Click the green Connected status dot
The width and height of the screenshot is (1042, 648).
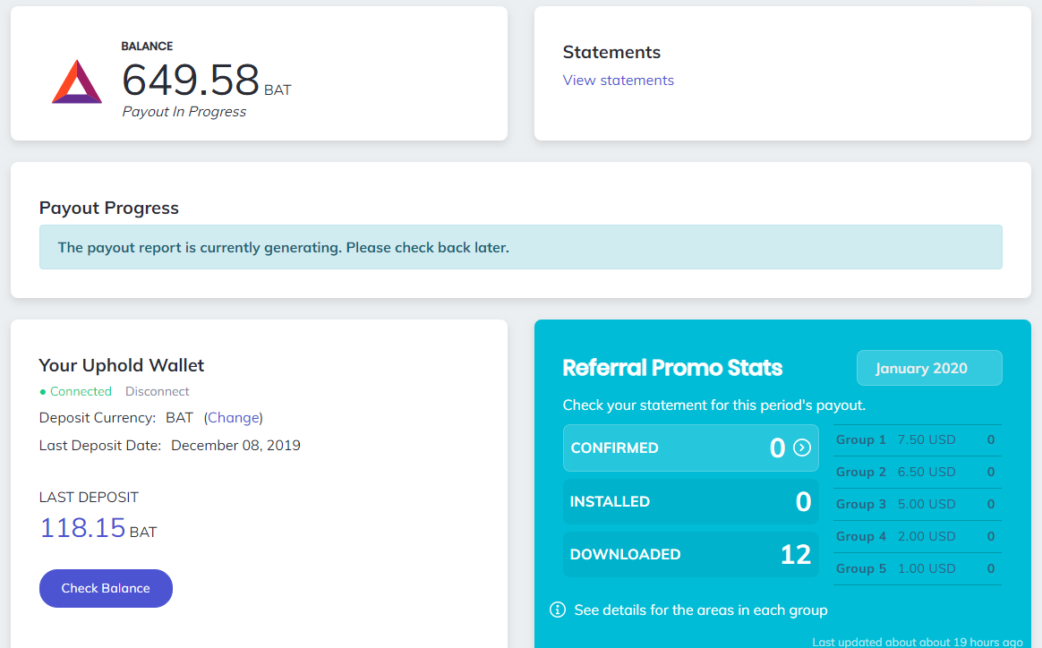43,392
